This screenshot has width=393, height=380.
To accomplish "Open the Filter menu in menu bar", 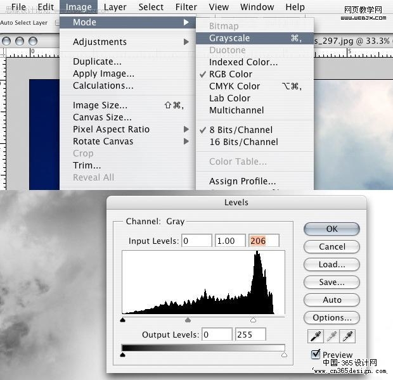I will click(186, 7).
